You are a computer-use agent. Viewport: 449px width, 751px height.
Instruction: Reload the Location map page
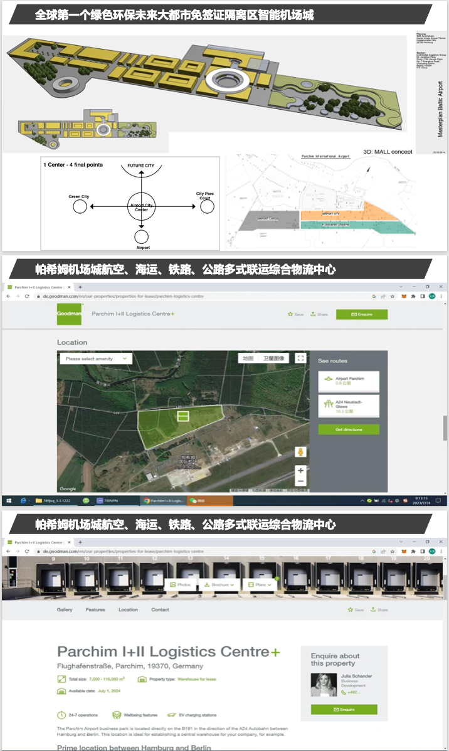click(x=27, y=296)
